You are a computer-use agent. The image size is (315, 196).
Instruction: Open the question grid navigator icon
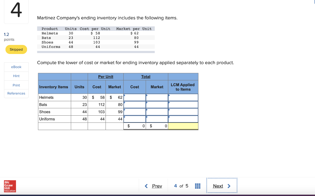coord(197,186)
